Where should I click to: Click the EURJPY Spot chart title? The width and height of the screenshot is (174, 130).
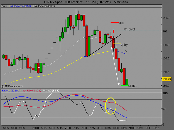63,2
